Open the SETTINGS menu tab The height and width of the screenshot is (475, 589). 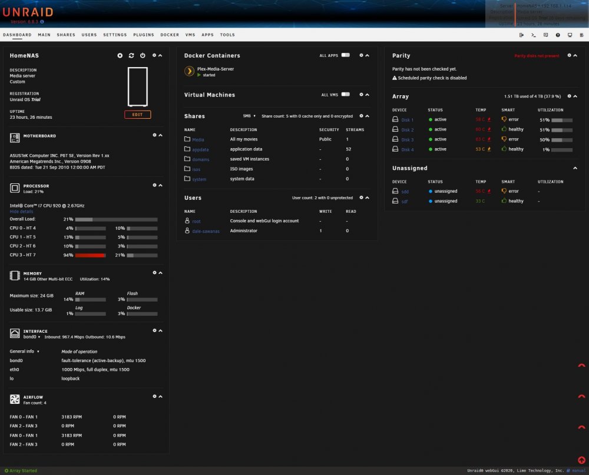point(115,35)
